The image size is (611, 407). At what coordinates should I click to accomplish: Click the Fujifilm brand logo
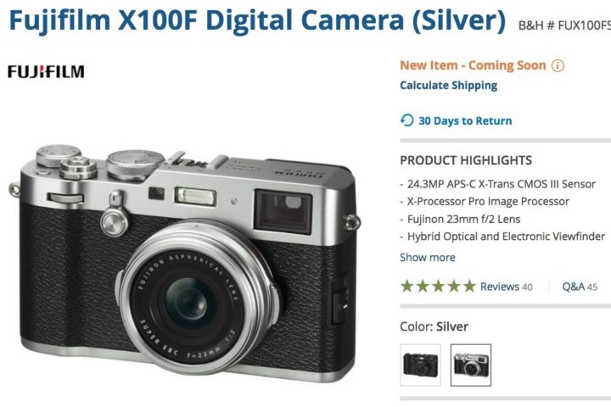46,72
